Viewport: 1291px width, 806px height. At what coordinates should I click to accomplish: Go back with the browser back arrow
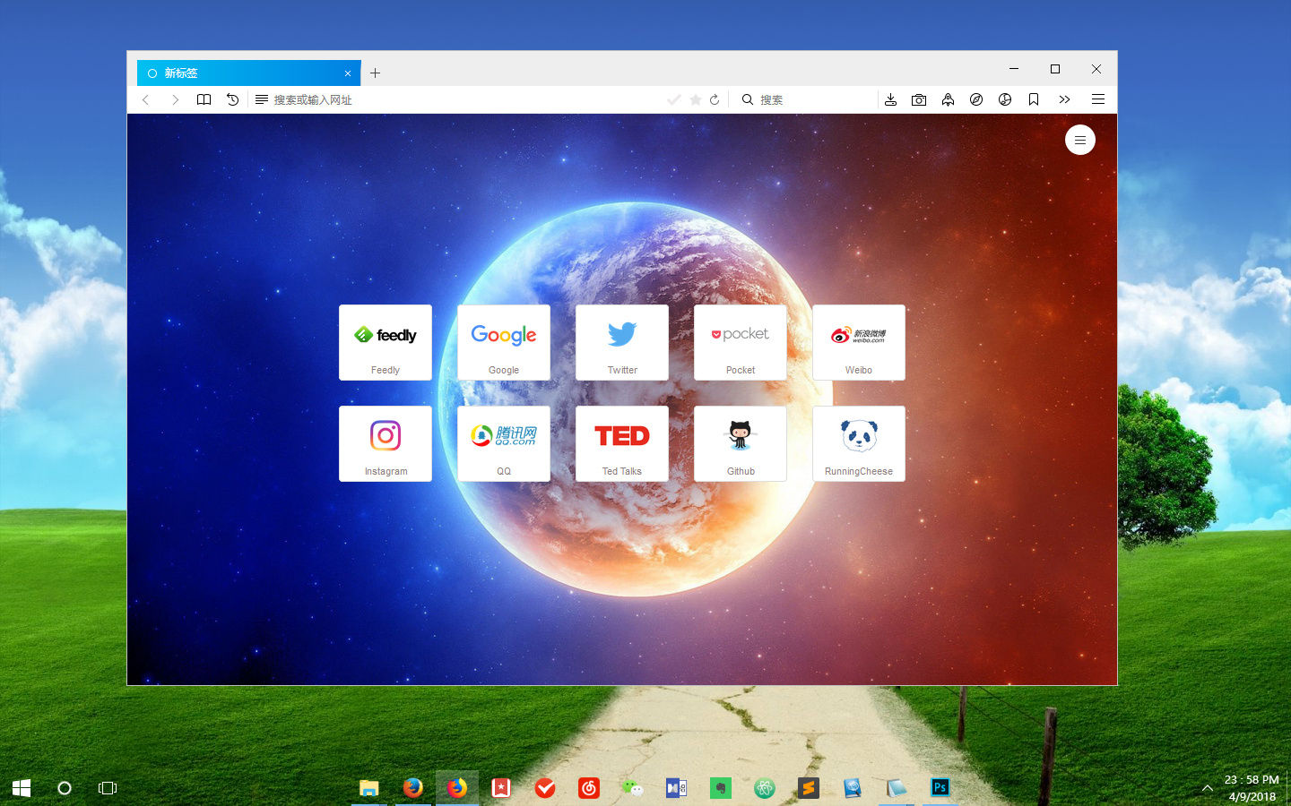coord(146,99)
